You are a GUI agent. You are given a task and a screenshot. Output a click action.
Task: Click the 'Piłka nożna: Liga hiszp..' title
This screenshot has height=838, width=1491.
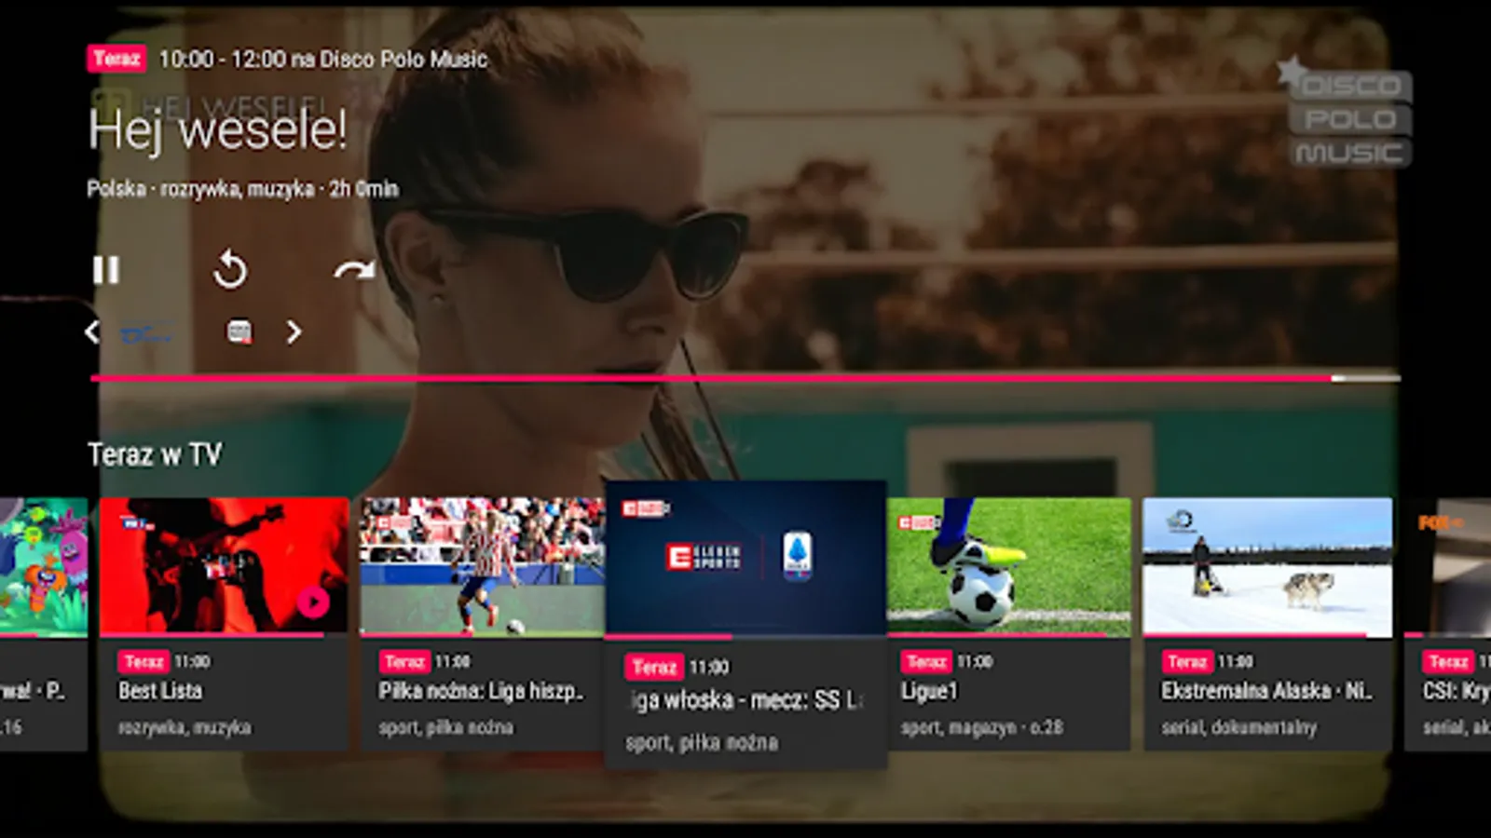point(481,691)
